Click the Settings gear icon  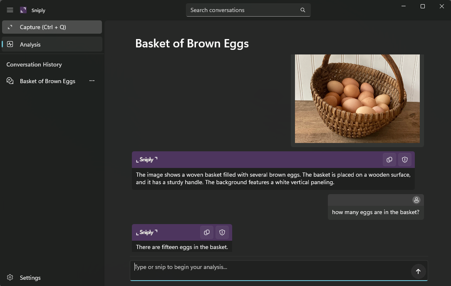coord(10,277)
